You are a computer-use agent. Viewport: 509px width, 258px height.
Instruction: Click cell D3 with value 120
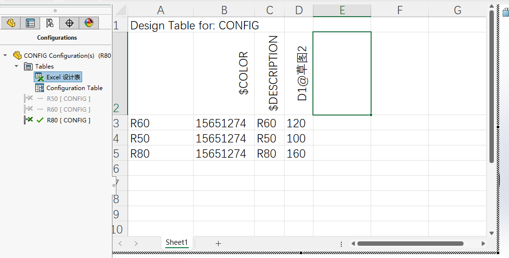[299, 123]
